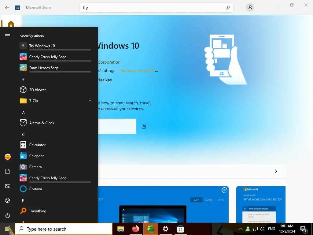
Task: Open the green people app on taskbar
Action: pyautogui.click(x=151, y=229)
